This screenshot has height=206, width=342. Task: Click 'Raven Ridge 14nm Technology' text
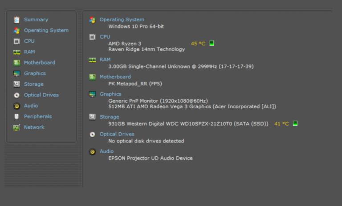(x=147, y=49)
